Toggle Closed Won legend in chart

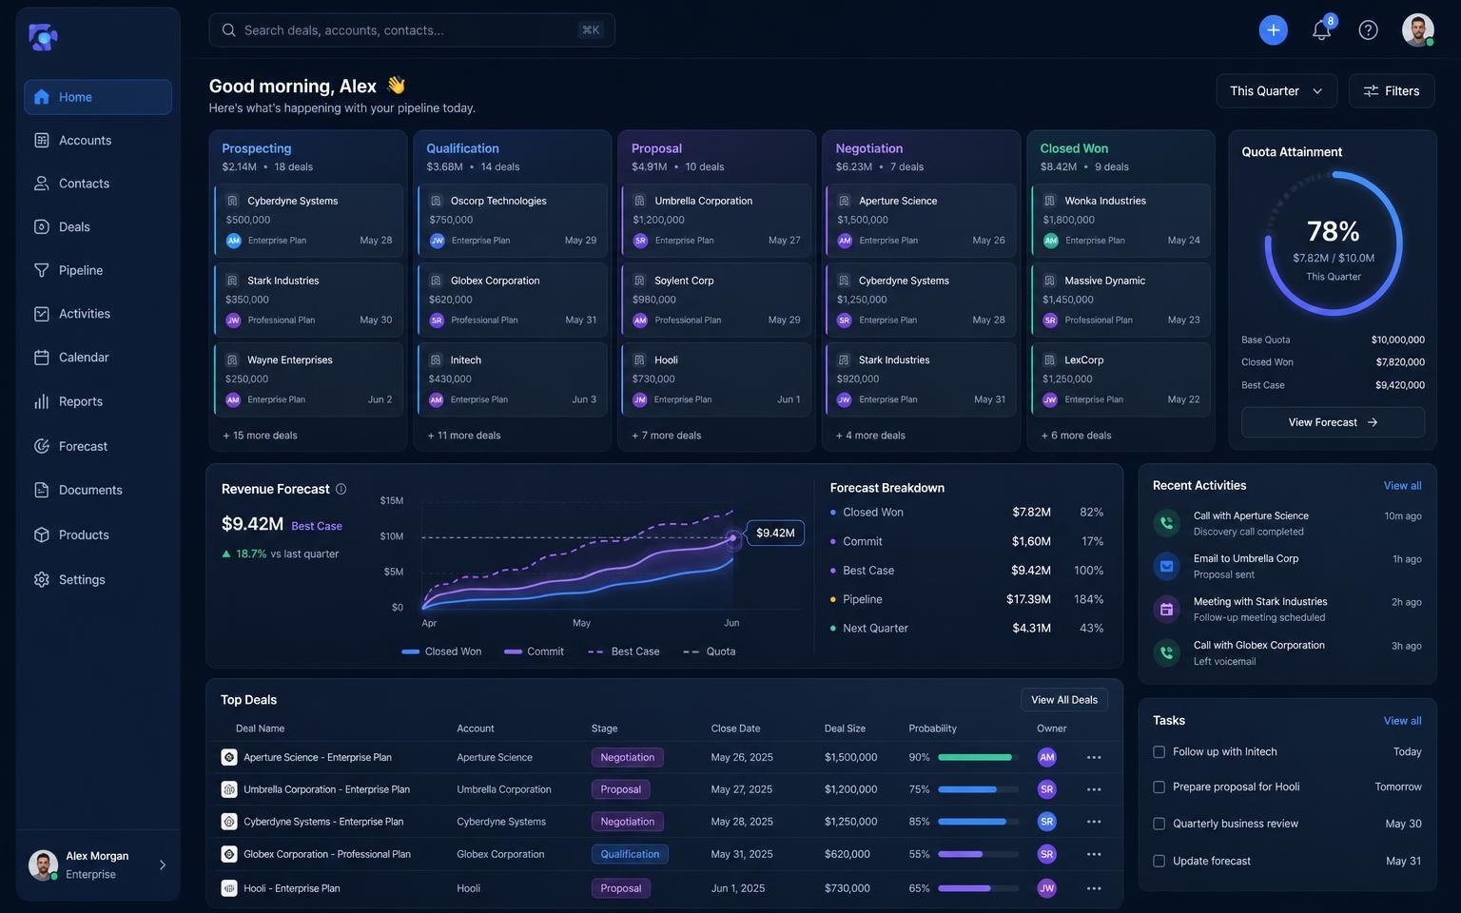[x=441, y=652]
